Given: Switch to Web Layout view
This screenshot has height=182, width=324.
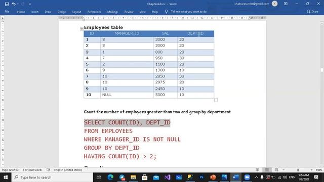Looking at the screenshot, I should pos(276,170).
